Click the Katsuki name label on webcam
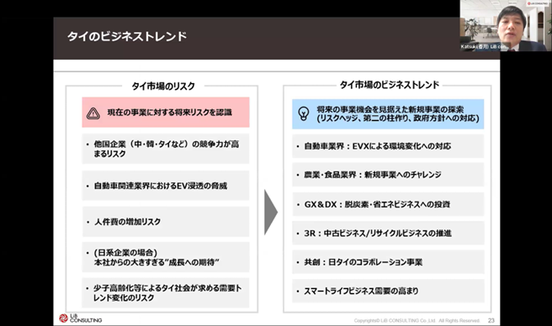The image size is (552, 326). click(x=485, y=46)
